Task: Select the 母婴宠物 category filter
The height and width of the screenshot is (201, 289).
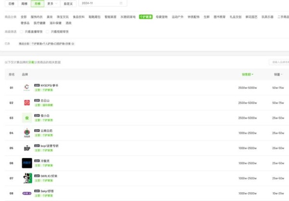Action: [162, 17]
